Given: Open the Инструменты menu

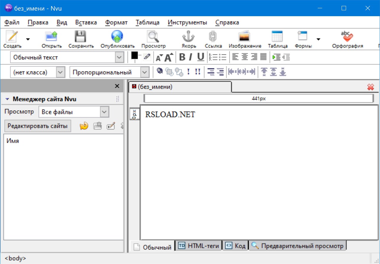Looking at the screenshot, I should click(x=187, y=22).
